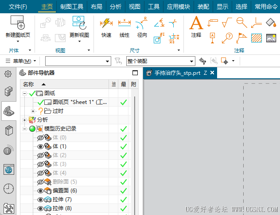
Task: Show hidden body 体 (0) eye toggle
Action: tap(40, 138)
